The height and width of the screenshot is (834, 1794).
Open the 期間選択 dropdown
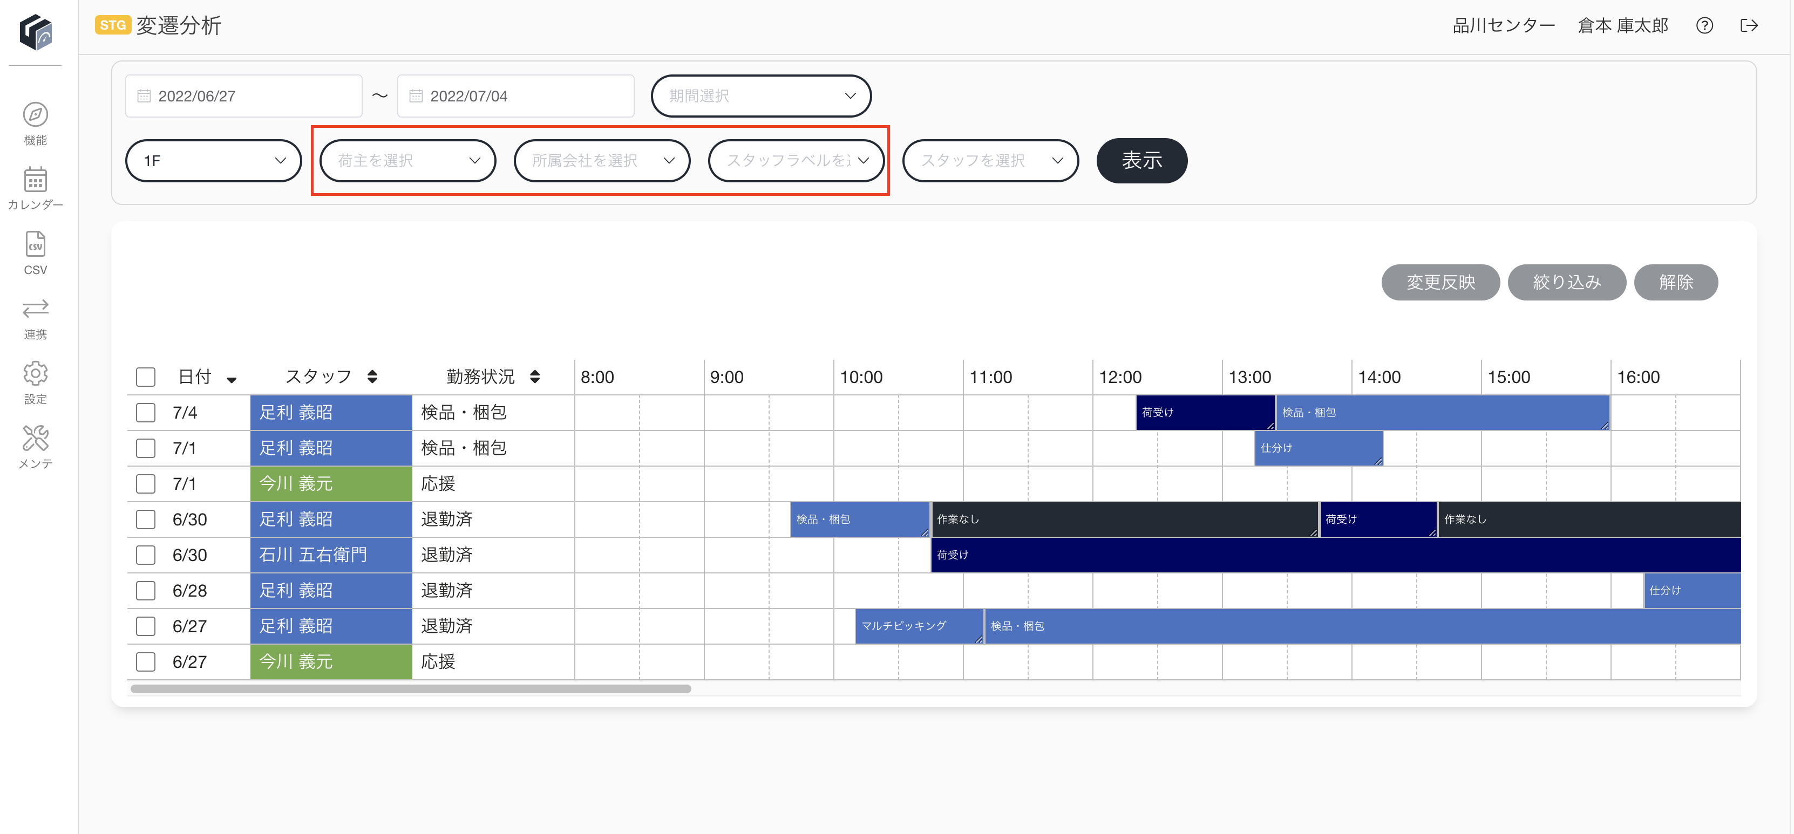point(760,96)
